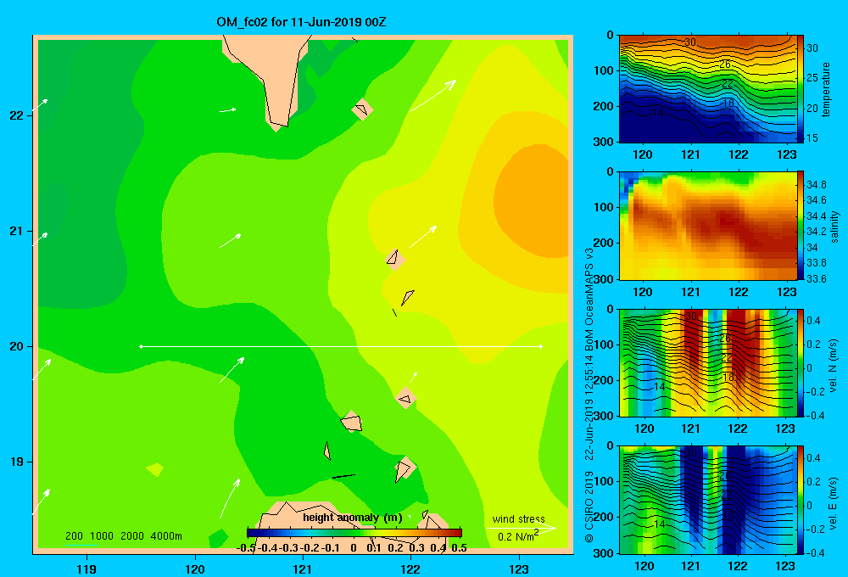This screenshot has width=848, height=577.
Task: Click the "wind stress" legend label
Action: (x=518, y=518)
